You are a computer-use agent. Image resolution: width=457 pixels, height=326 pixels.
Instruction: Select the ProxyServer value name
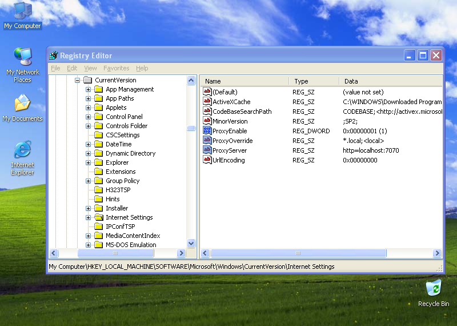pyautogui.click(x=230, y=150)
